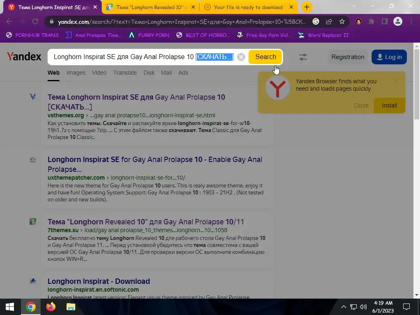Open the tab search chevron dropdown
The image size is (420, 315).
[x=354, y=6]
